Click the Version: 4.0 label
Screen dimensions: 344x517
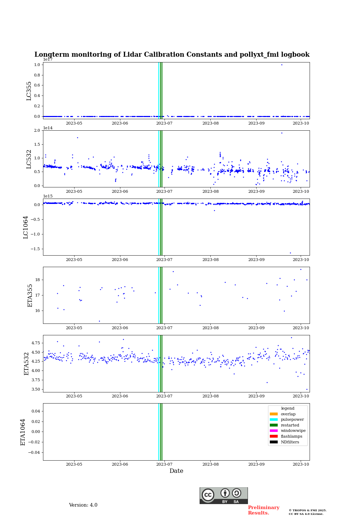click(x=83, y=505)
